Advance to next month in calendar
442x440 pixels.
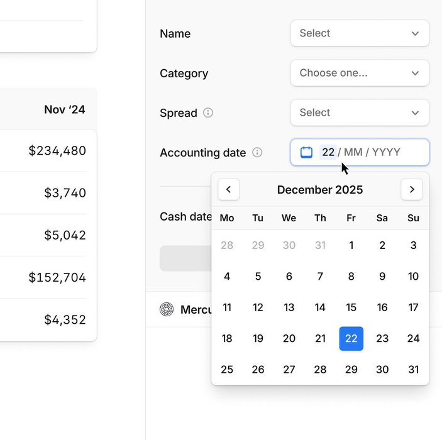click(x=412, y=189)
